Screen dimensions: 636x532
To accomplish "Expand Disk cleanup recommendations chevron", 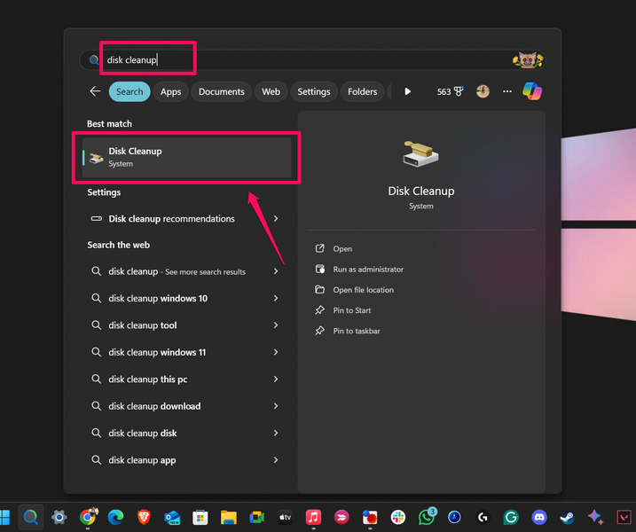I will (276, 219).
